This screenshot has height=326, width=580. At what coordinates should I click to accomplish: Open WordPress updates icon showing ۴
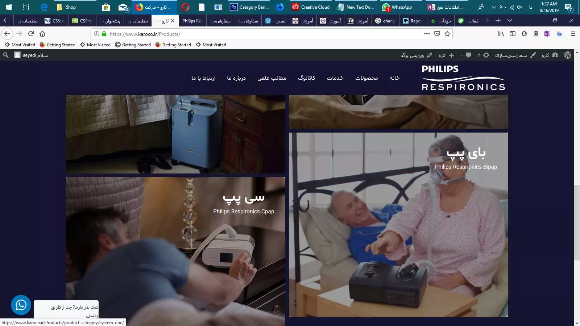[484, 55]
